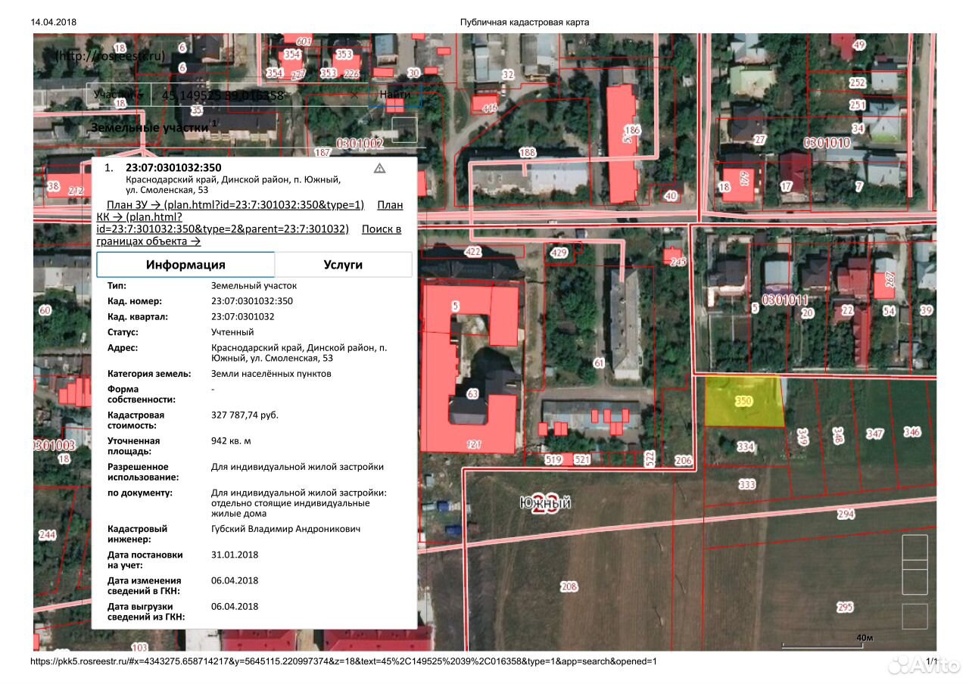
Task: Click the http://rosreestr.ru link text
Action: [x=111, y=56]
